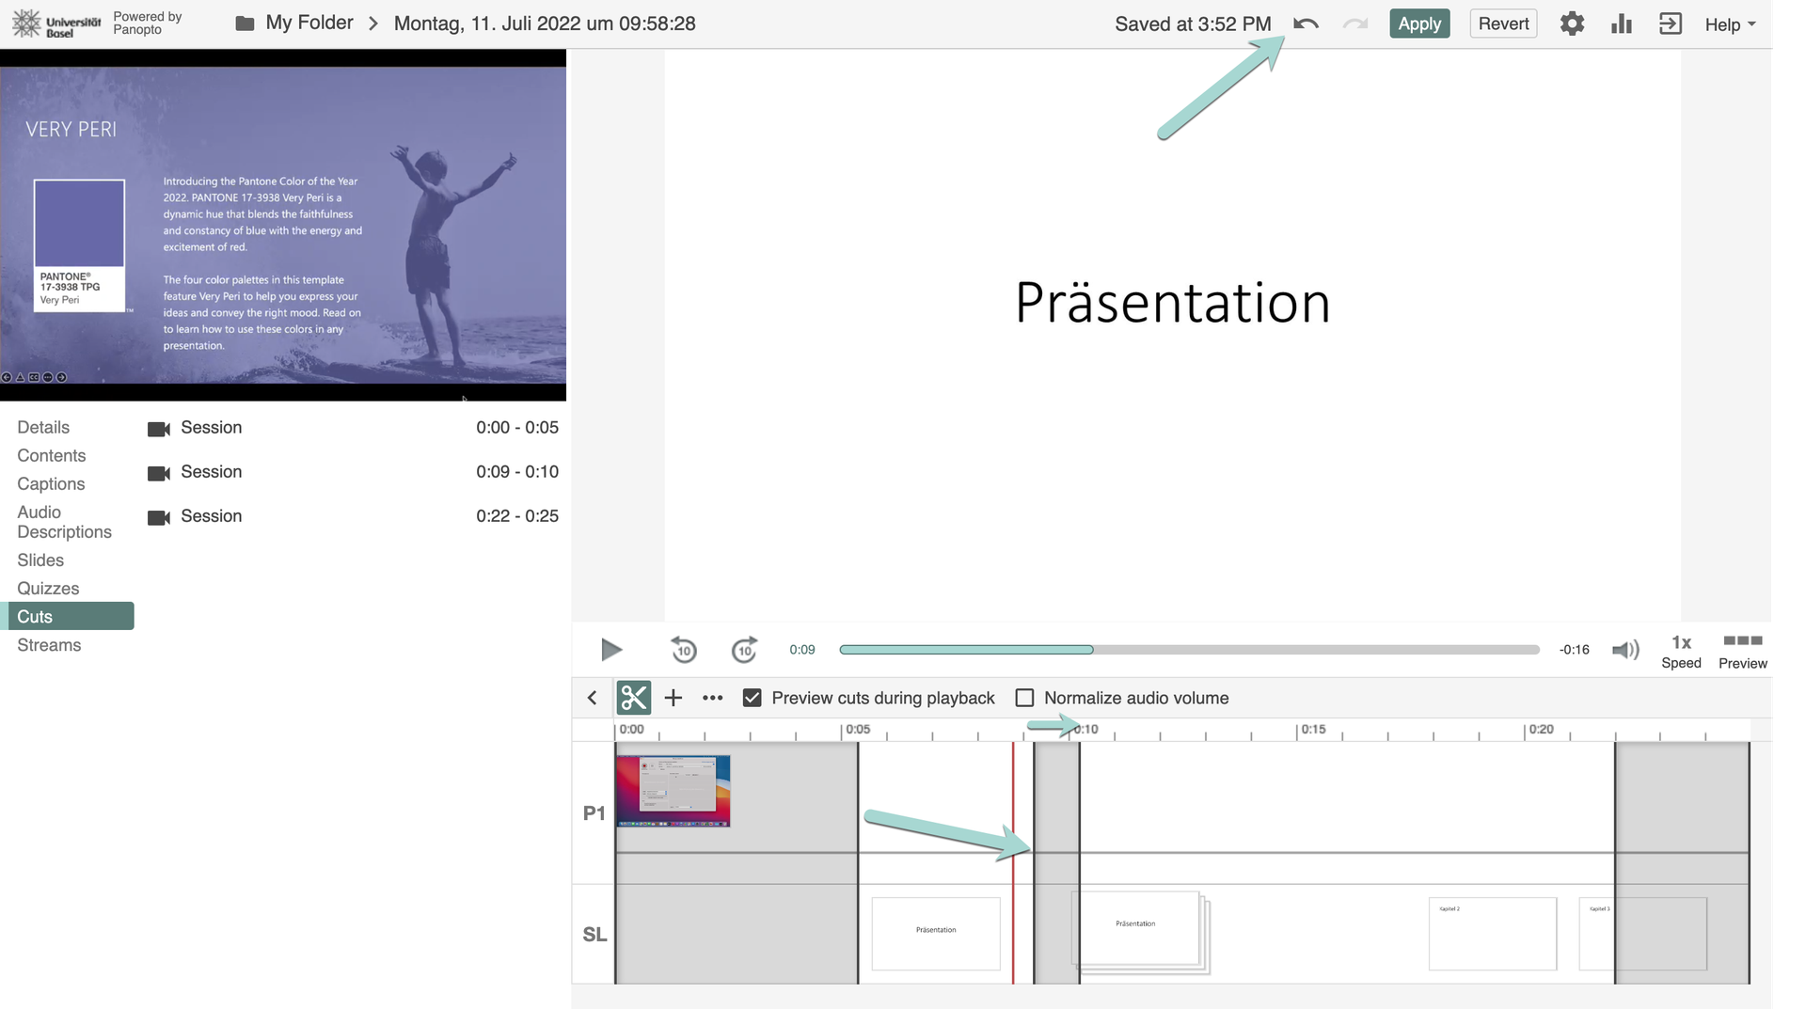Click the playback progress bar

pyautogui.click(x=1189, y=650)
